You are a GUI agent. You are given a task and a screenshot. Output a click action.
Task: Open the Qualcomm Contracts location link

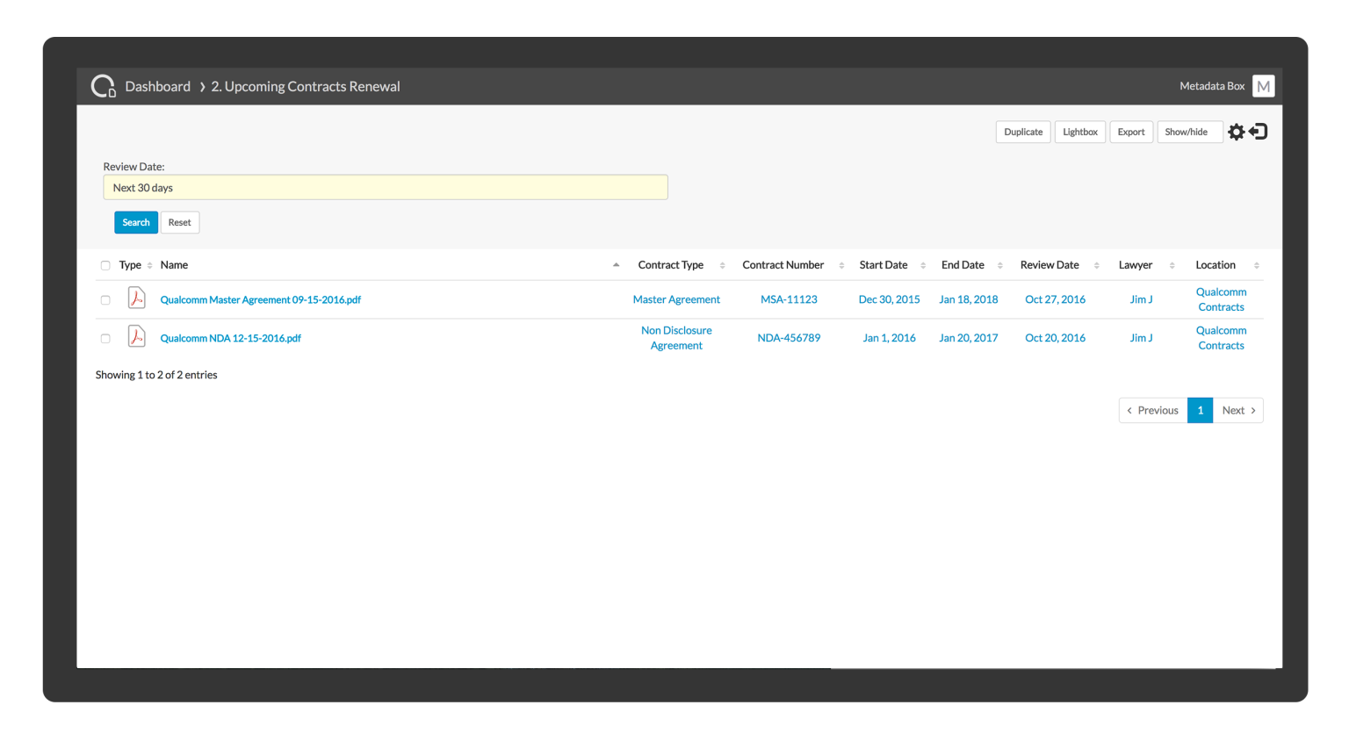[1221, 299]
